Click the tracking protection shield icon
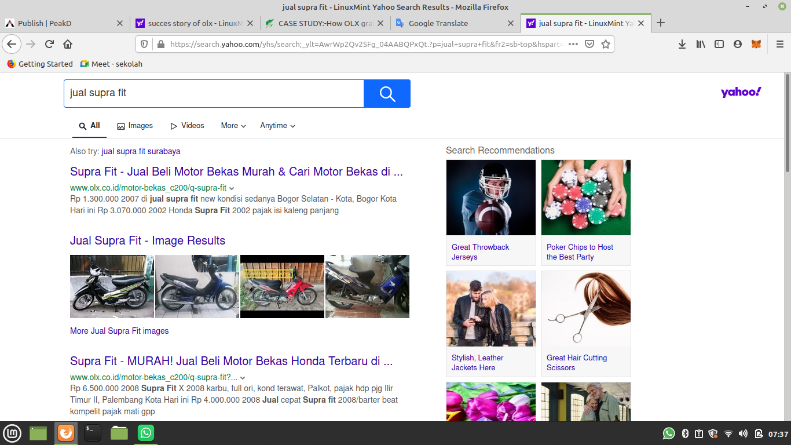The image size is (791, 445). 144,44
